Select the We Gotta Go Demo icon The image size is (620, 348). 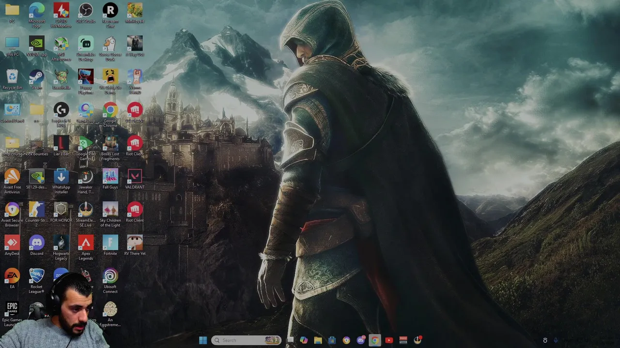coord(110,81)
